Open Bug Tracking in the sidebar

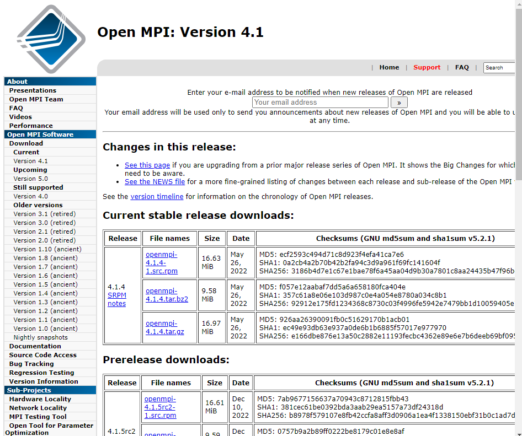(31, 364)
